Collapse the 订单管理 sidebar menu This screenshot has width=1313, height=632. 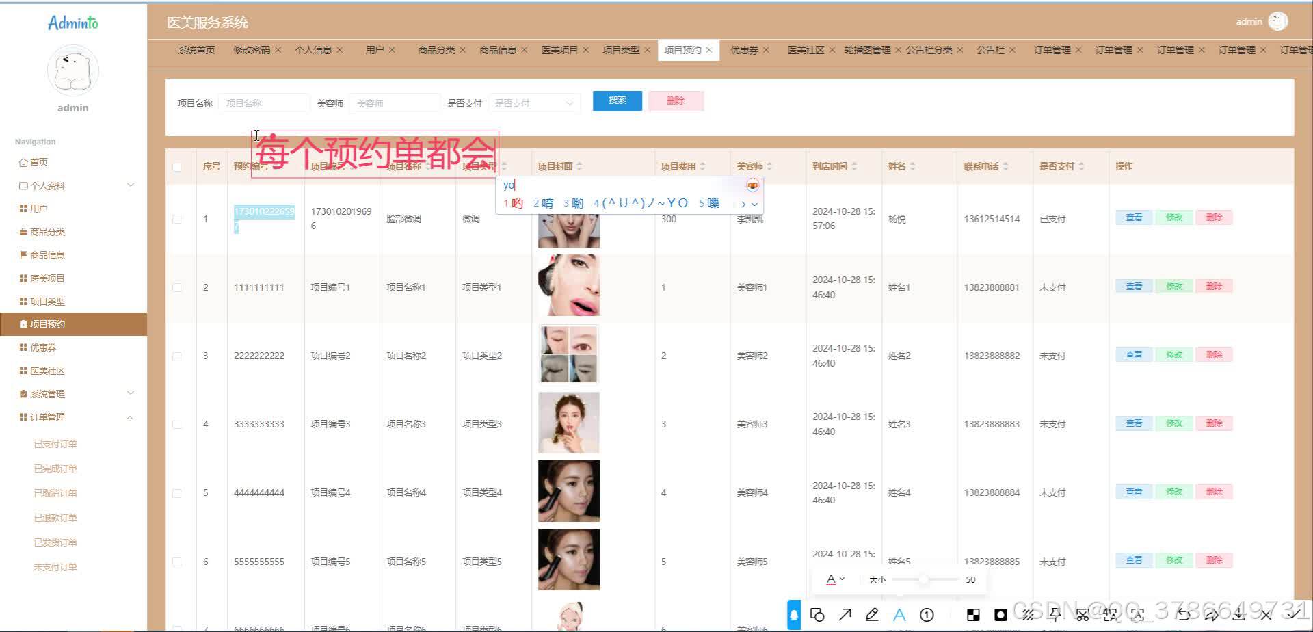(x=73, y=417)
